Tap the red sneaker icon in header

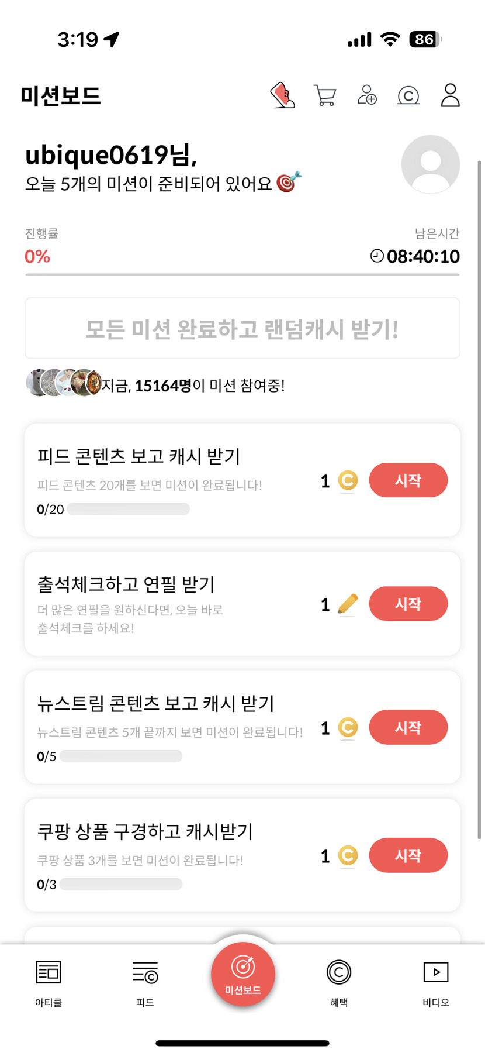(283, 95)
